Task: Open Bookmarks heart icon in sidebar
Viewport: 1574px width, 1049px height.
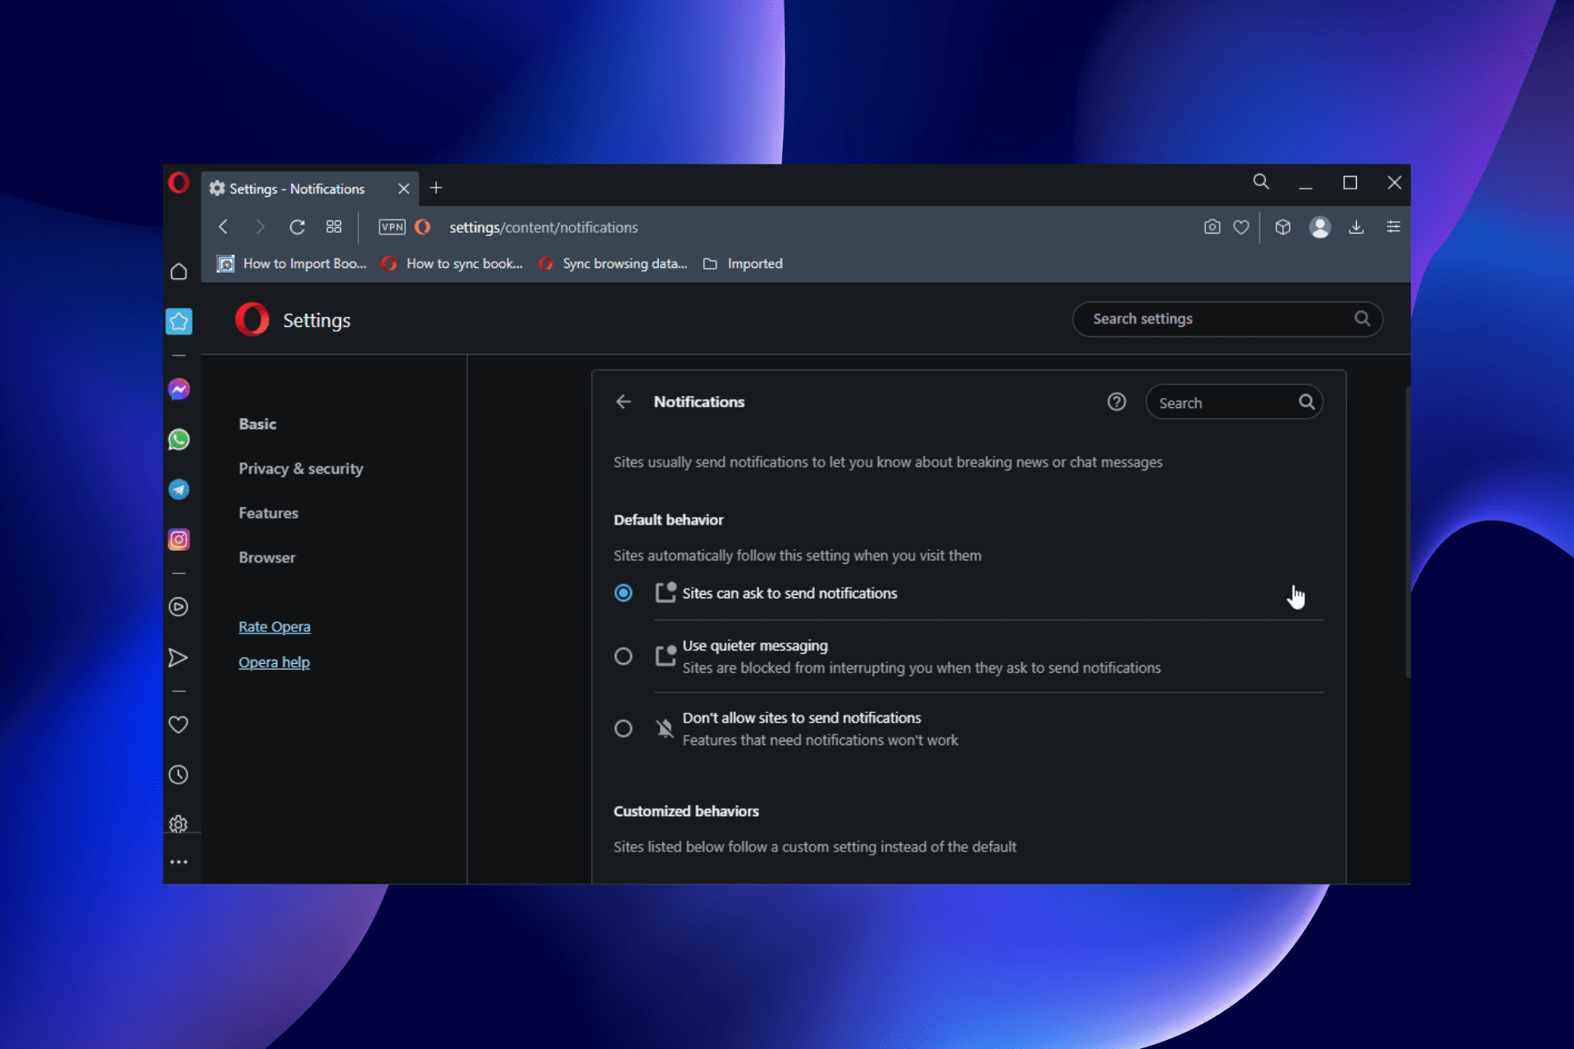Action: (x=178, y=724)
